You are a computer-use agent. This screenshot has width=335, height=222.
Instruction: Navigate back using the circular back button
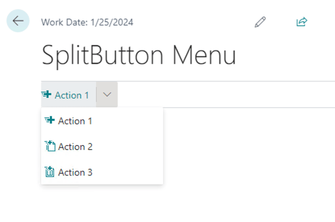18,21
